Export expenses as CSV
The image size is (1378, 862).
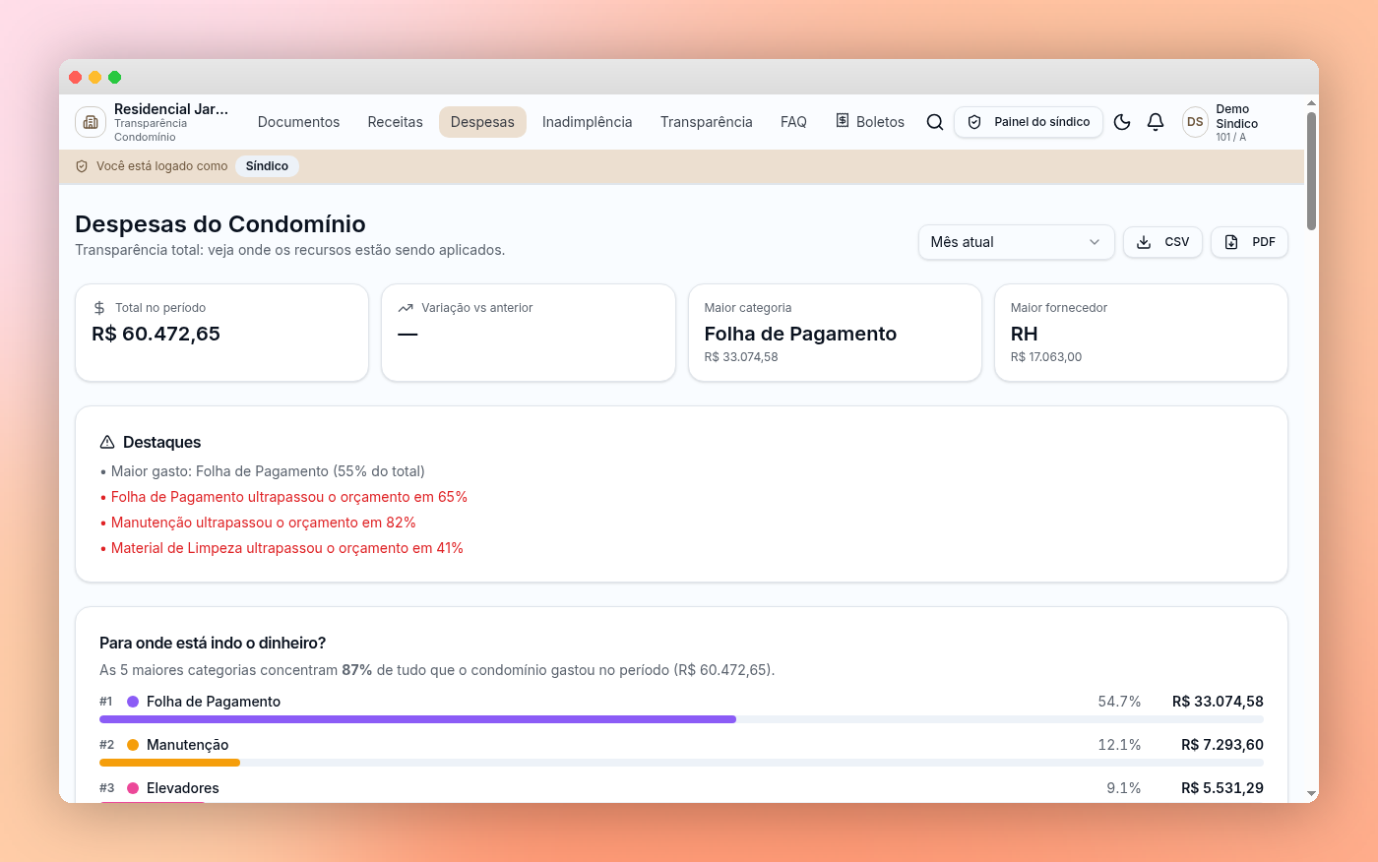(1162, 242)
